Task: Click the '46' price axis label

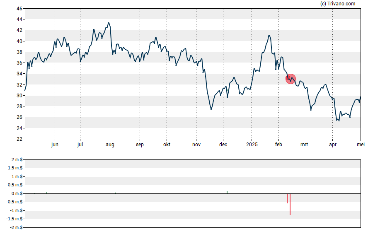Action: (x=19, y=9)
